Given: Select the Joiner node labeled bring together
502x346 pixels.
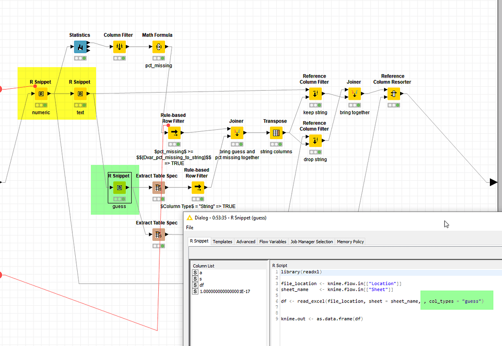Looking at the screenshot, I should pos(353,94).
